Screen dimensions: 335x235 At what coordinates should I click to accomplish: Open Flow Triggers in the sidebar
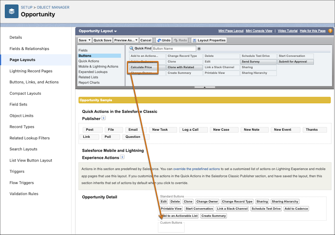[x=22, y=183]
